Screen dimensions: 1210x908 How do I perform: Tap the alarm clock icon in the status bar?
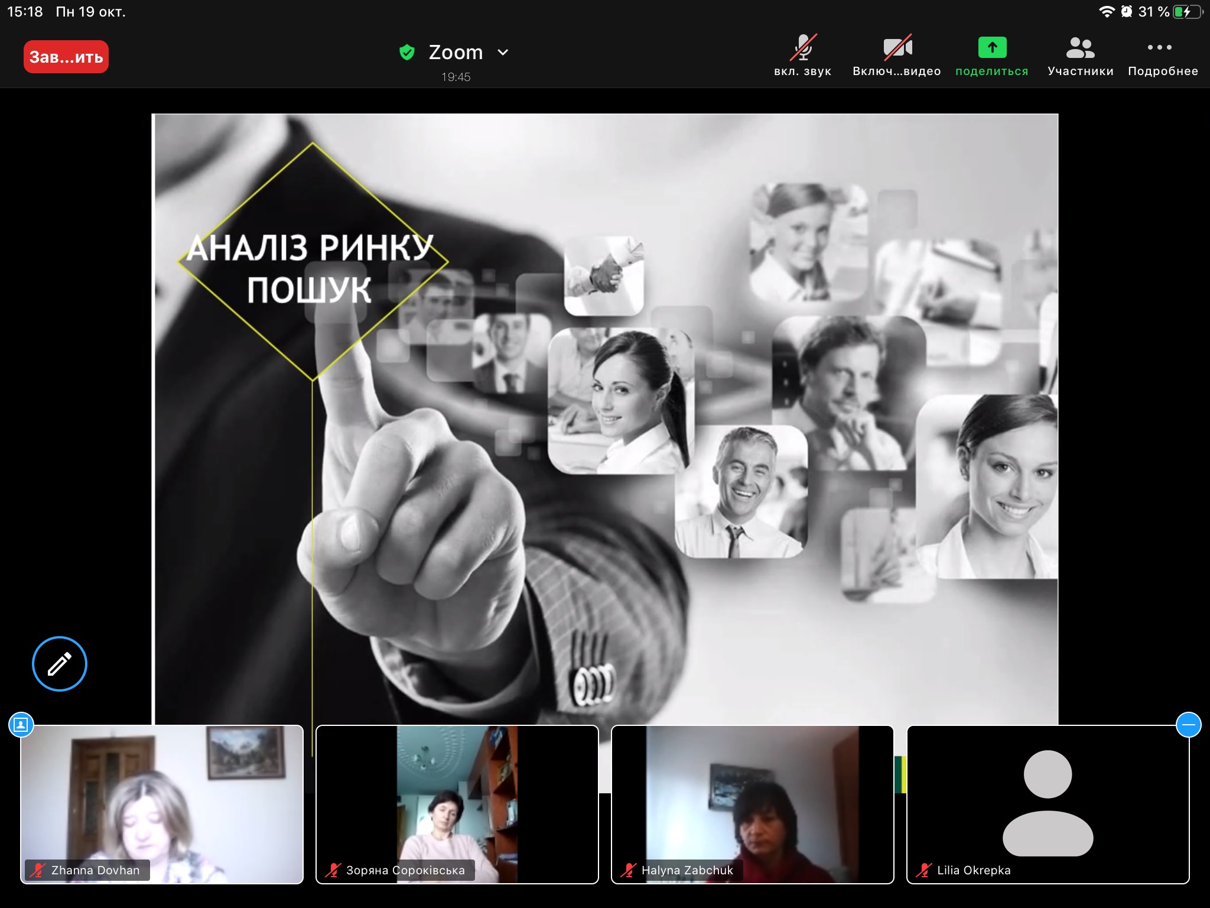pyautogui.click(x=1127, y=12)
